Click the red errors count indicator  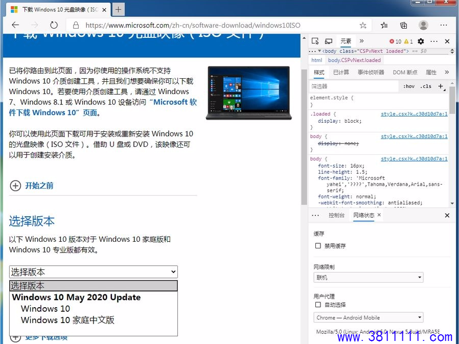coord(395,41)
